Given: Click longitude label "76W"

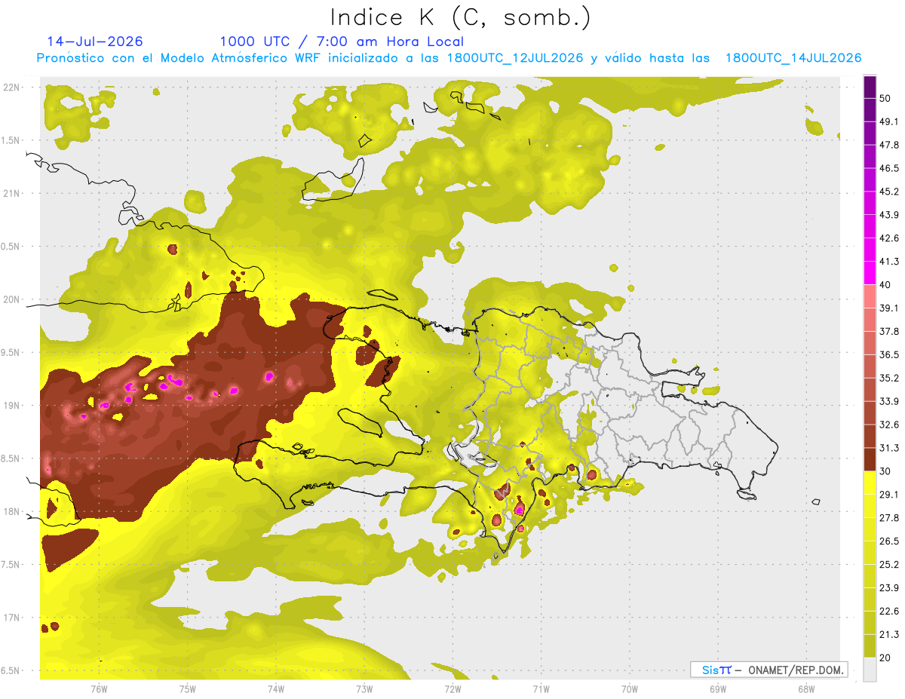Looking at the screenshot, I should 99,689.
